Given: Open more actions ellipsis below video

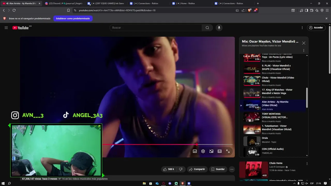Looking at the screenshot, I should pyautogui.click(x=232, y=169).
